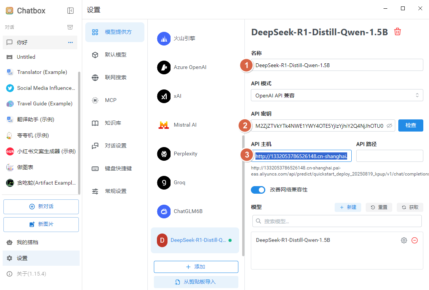Click the empty API 路径 input field
Viewport: 429px width, 290px height.
390,156
